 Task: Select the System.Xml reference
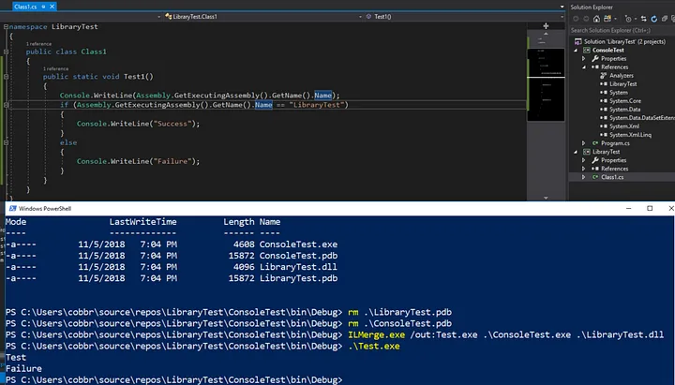click(x=624, y=126)
